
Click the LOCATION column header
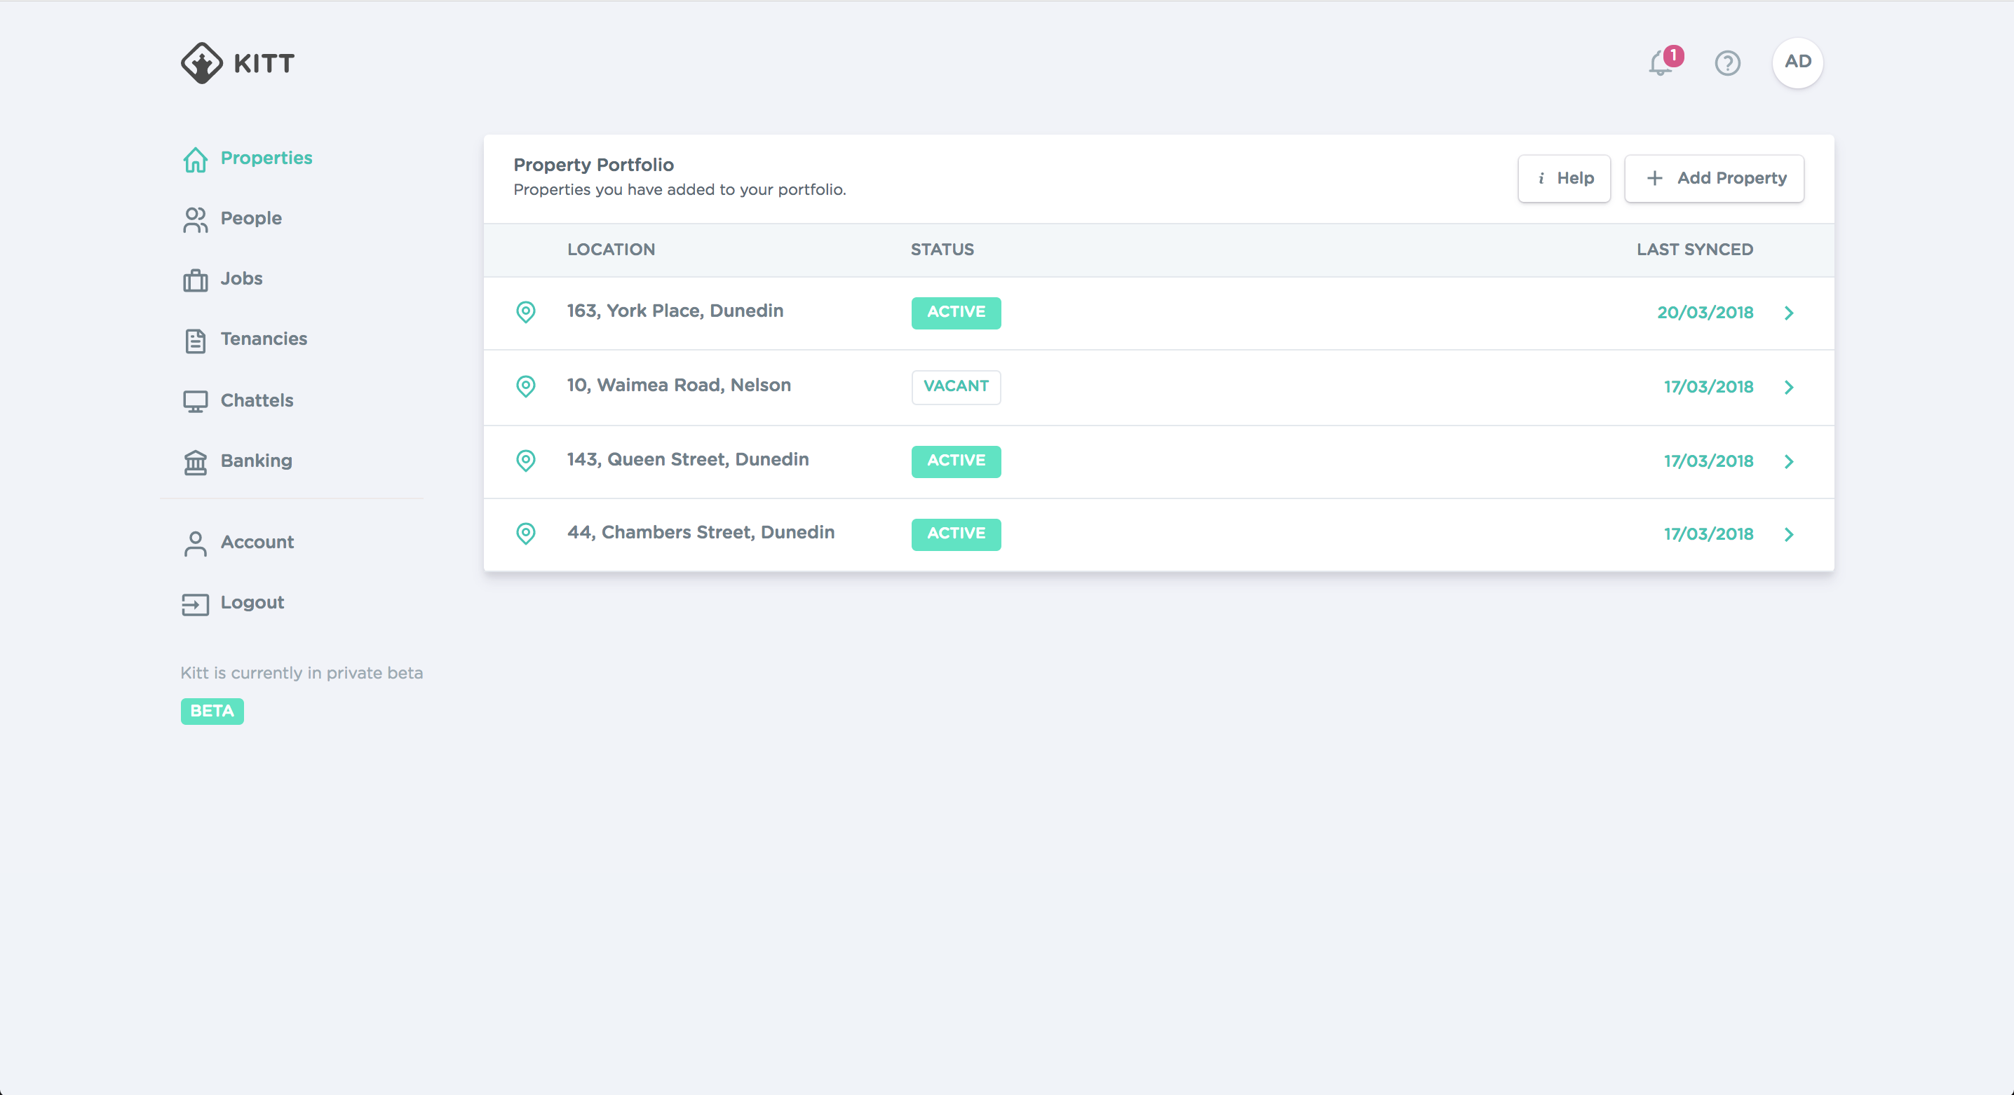click(611, 250)
